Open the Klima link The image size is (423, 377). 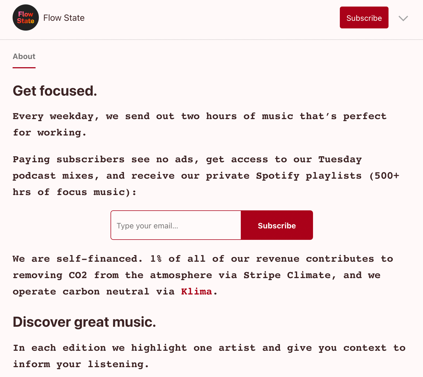[x=196, y=291]
